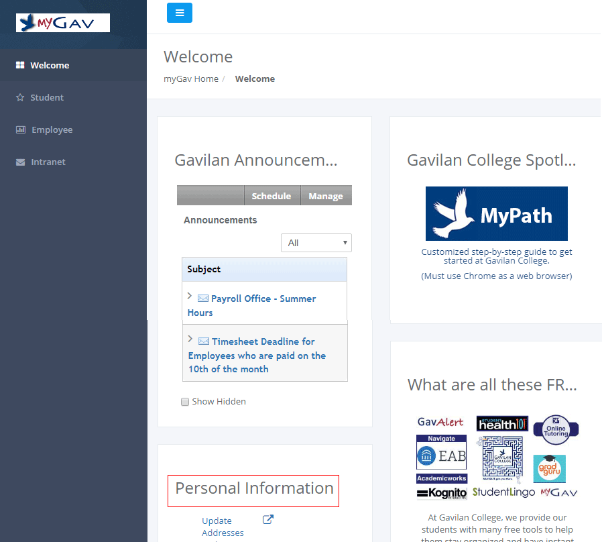Open the Navigate EAB logo
This screenshot has width=602, height=542.
pos(441,452)
